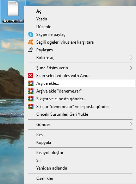Open the Birlikte aç menu entry
Screen dimensions: 136x184
coord(80,58)
